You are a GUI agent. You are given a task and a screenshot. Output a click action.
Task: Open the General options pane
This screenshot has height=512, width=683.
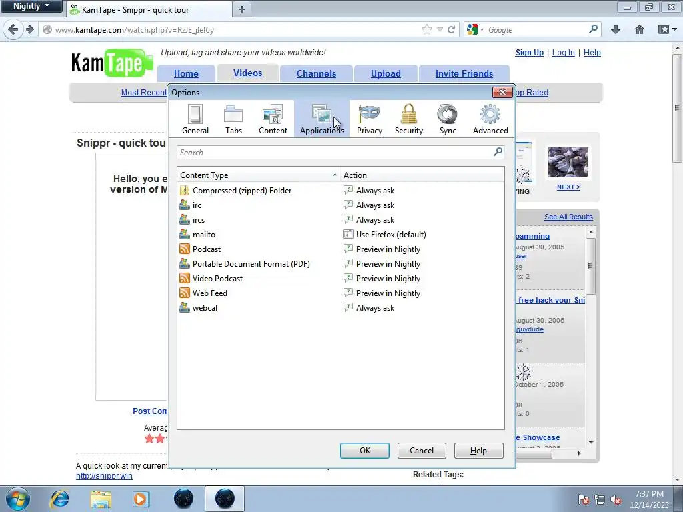[195, 119]
